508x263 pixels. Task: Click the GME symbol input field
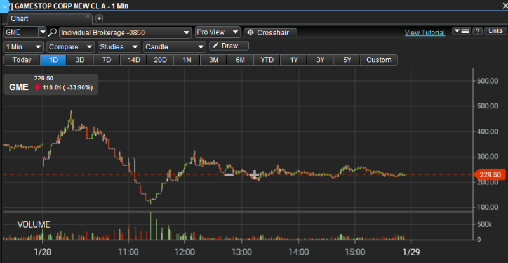pos(20,32)
